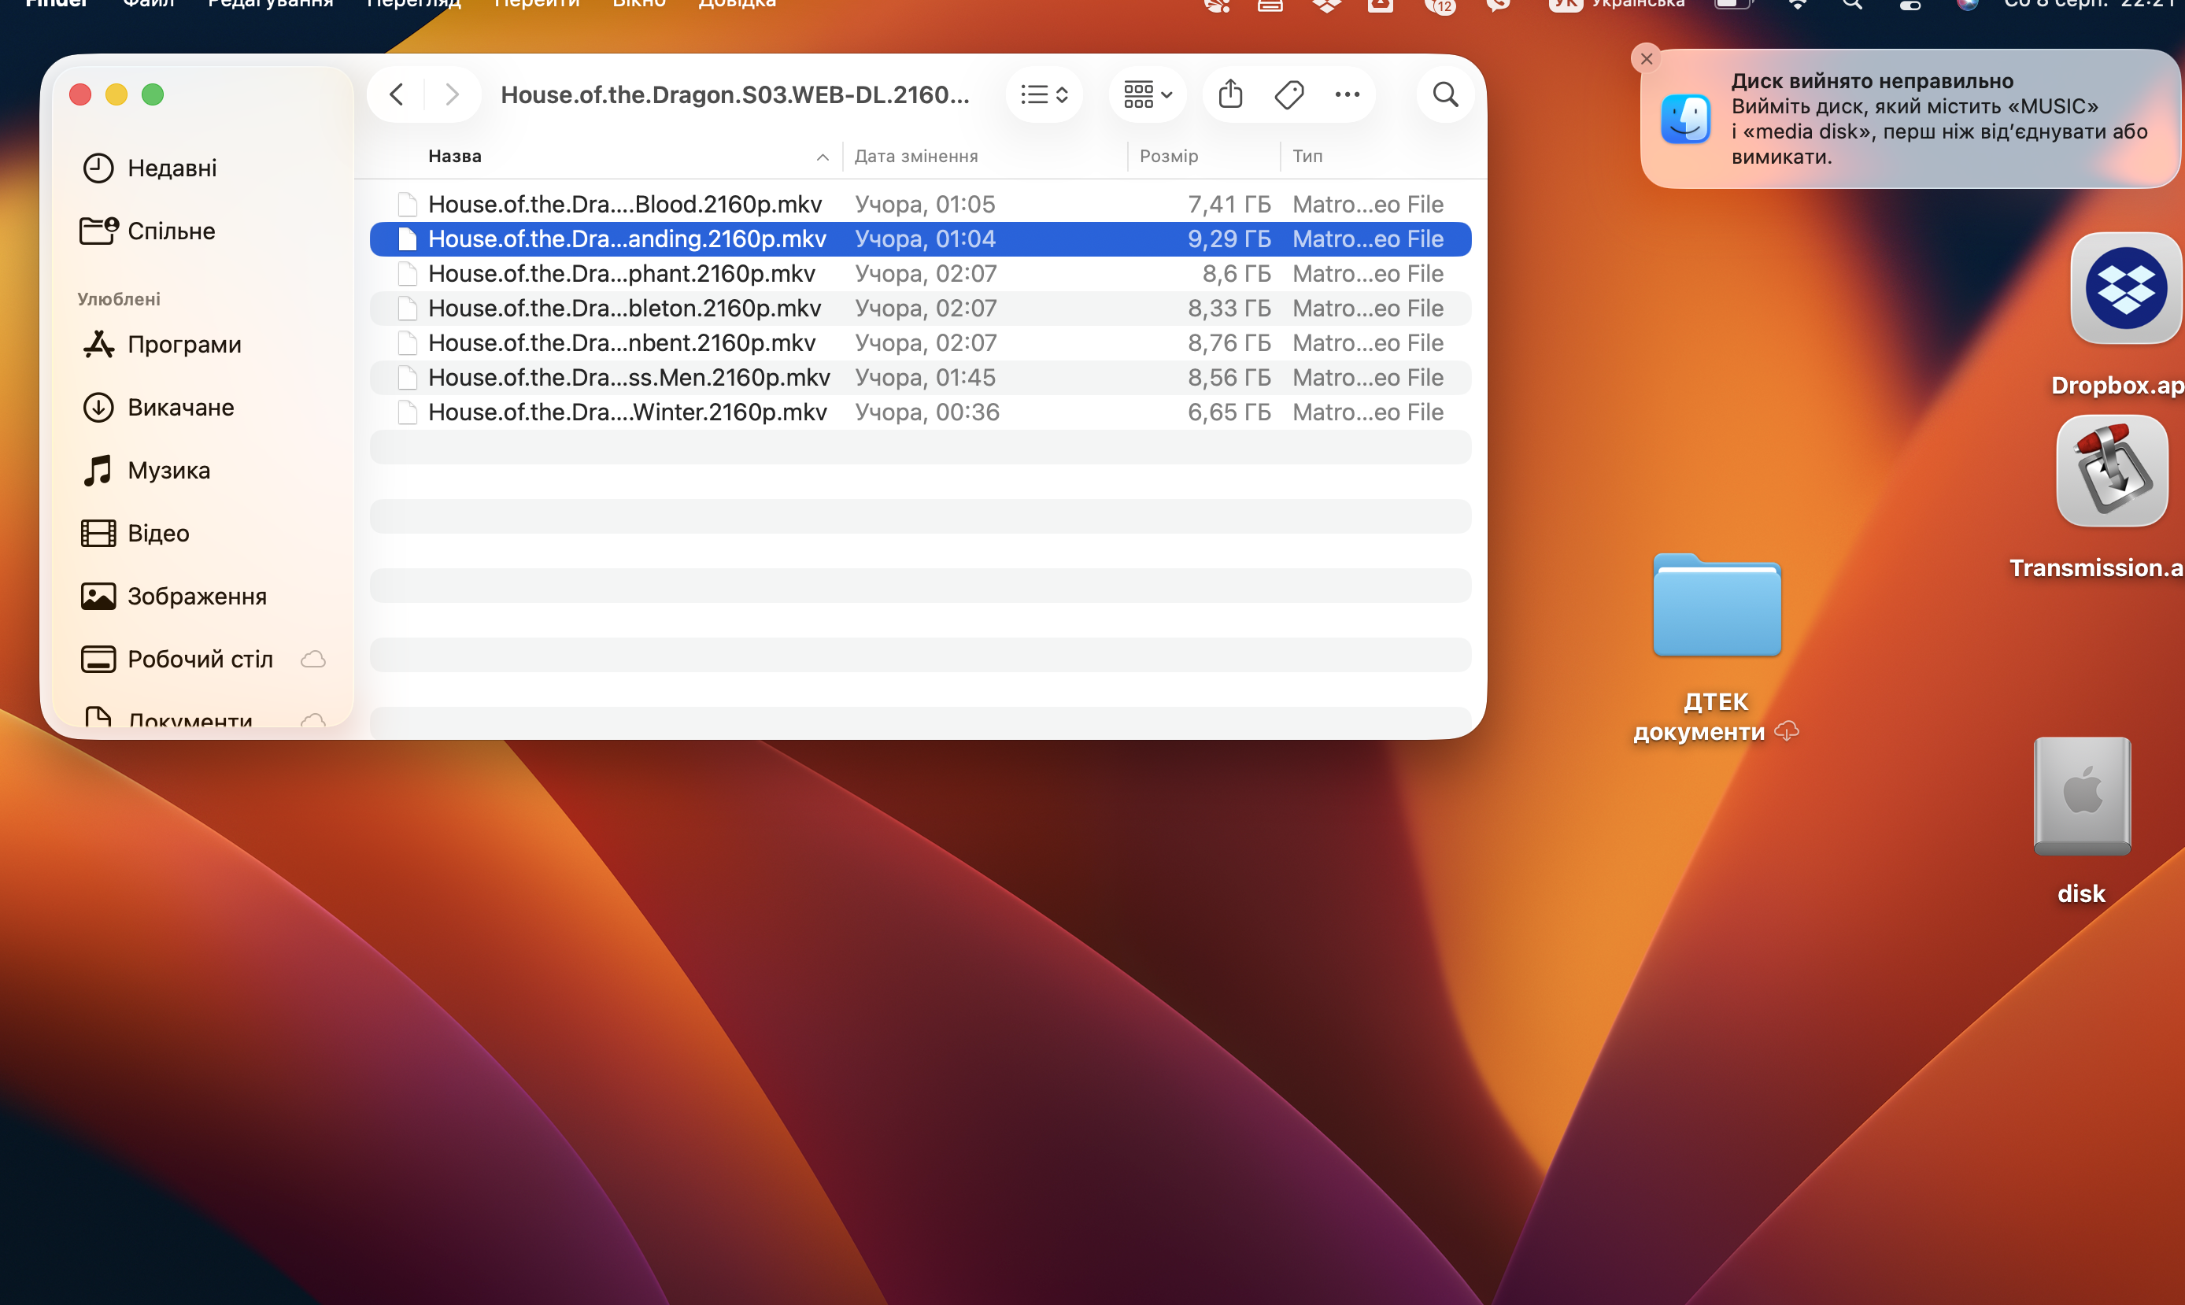This screenshot has width=2185, height=1305.
Task: Open the group-by options dropdown
Action: click(1148, 94)
